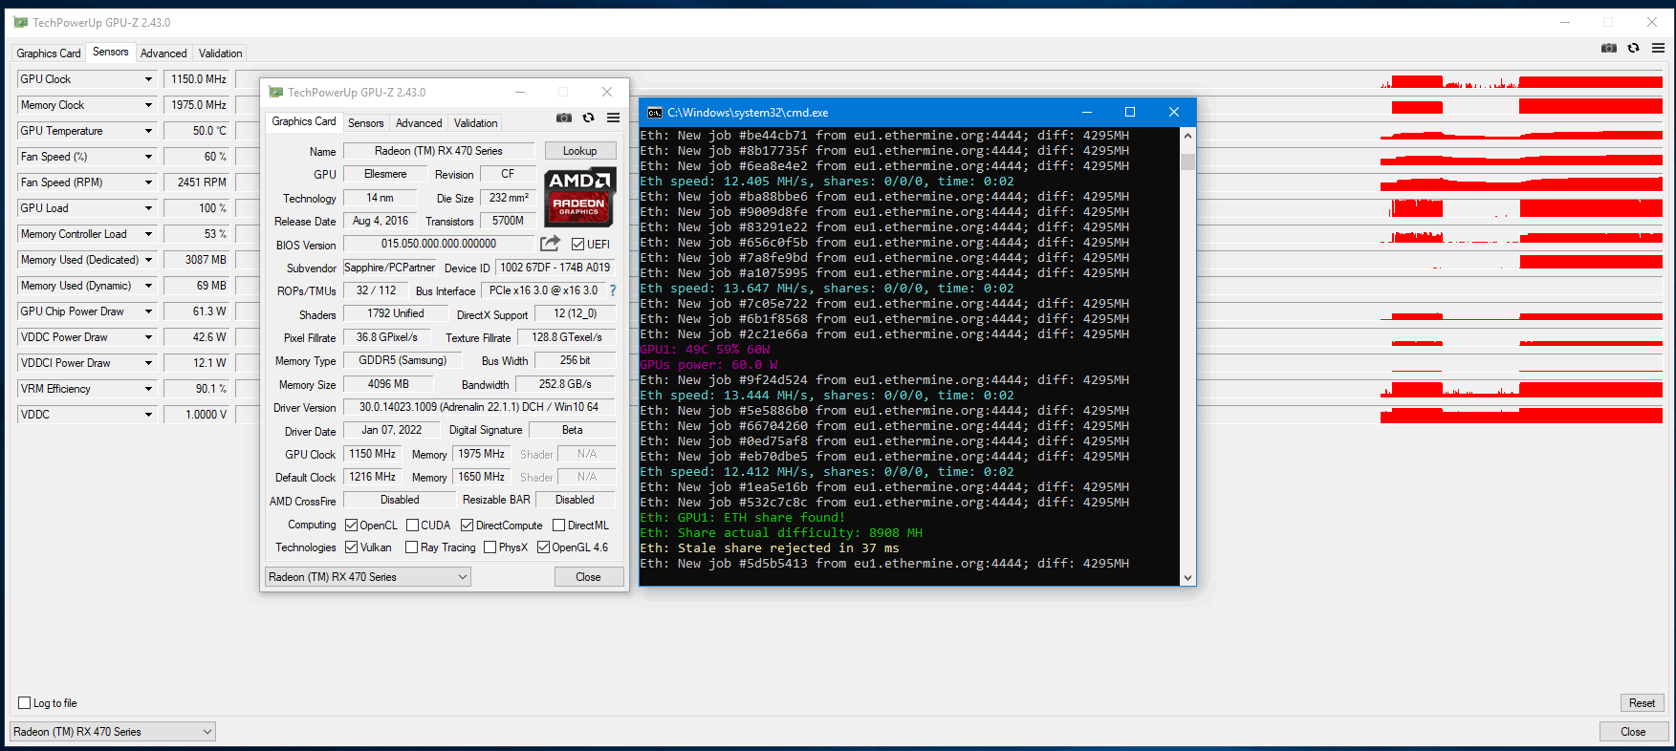The width and height of the screenshot is (1676, 751).
Task: Click the bus interface question mark icon
Action: coord(613,290)
